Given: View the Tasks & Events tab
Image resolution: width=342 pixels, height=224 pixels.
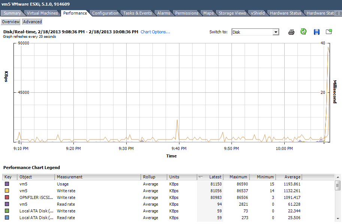Looking at the screenshot, I should click(x=137, y=13).
